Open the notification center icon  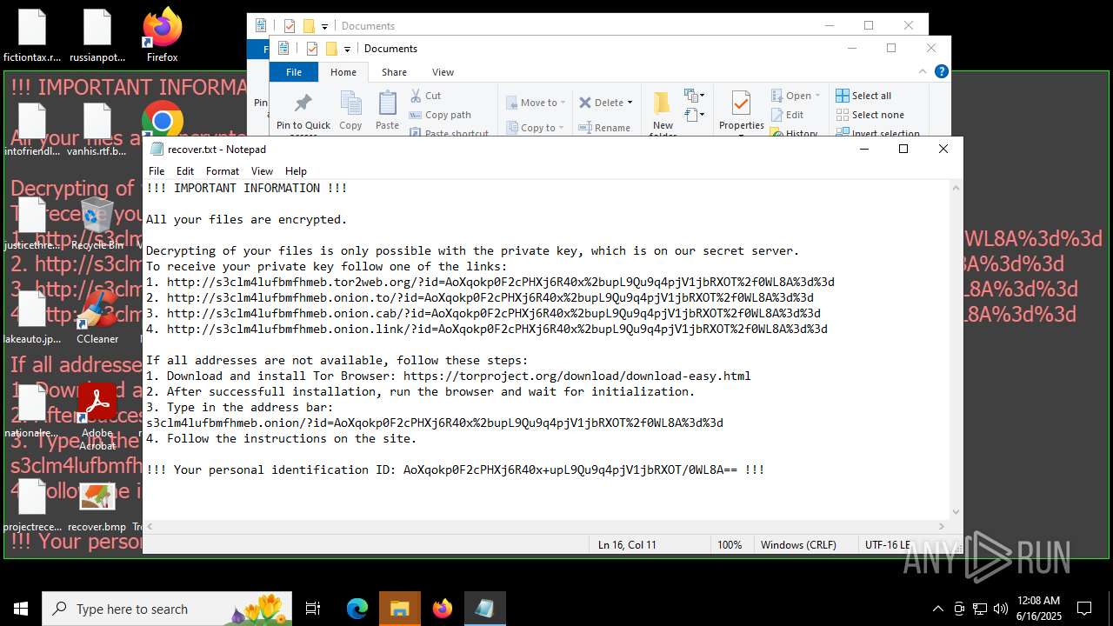1084,609
